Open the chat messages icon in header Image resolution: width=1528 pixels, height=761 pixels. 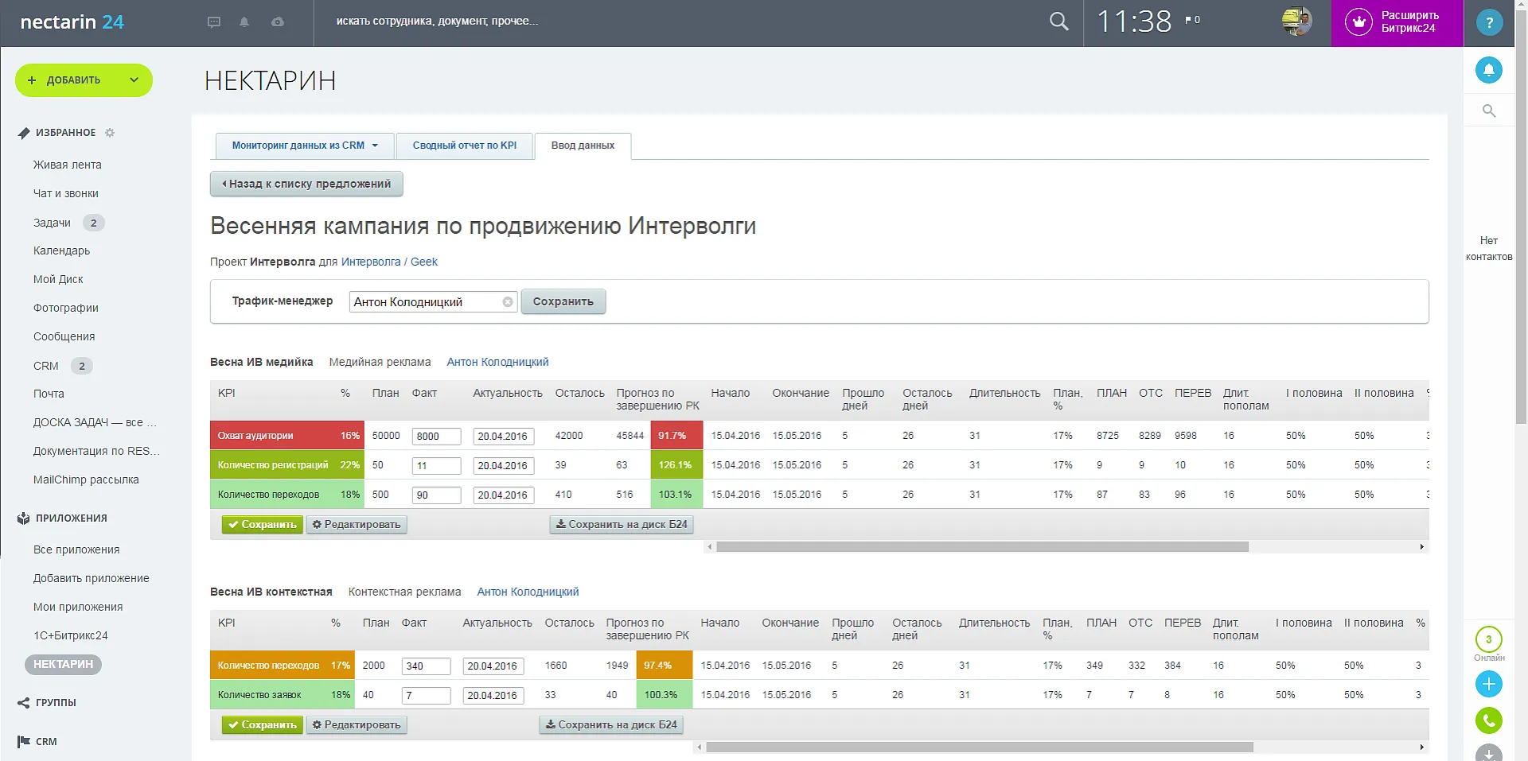click(x=213, y=22)
